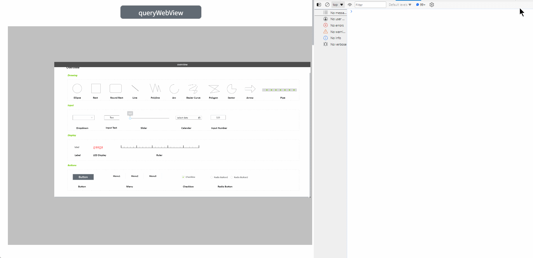The height and width of the screenshot is (258, 533).
Task: Pick the Polyline drawing icon
Action: 155,88
